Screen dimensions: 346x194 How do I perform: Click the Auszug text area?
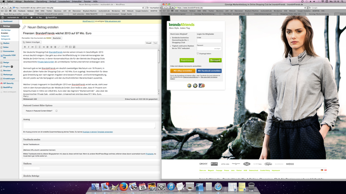89,125
